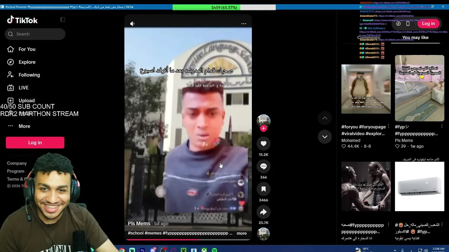Open Spotify from the taskbar
The width and height of the screenshot is (449, 252).
point(214,250)
